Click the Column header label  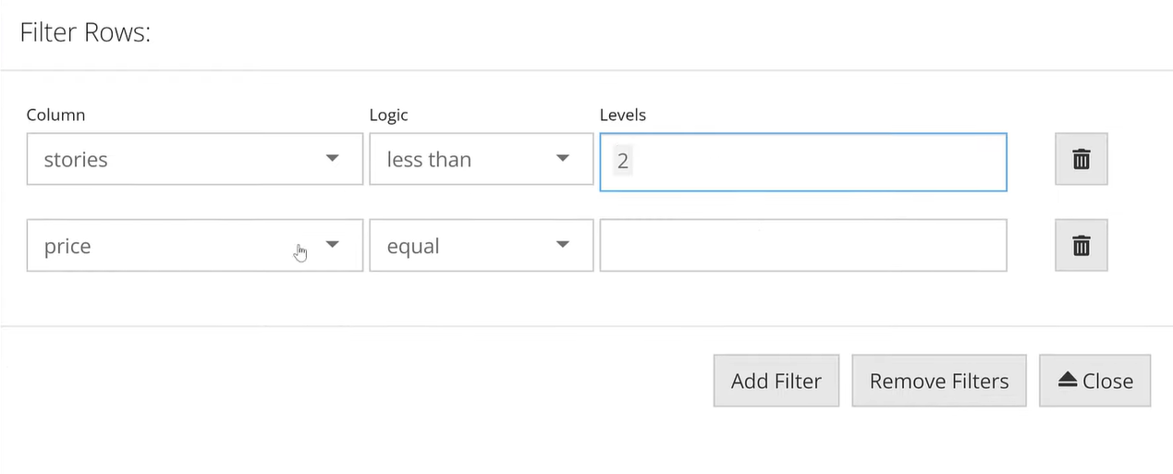(x=55, y=115)
